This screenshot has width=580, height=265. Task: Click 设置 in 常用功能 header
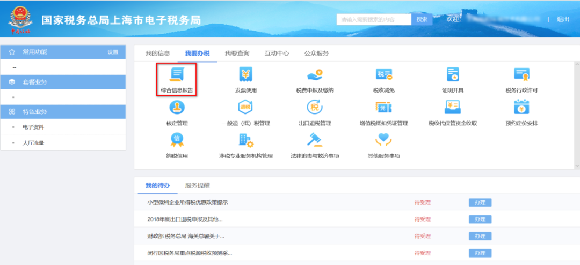[x=113, y=52]
